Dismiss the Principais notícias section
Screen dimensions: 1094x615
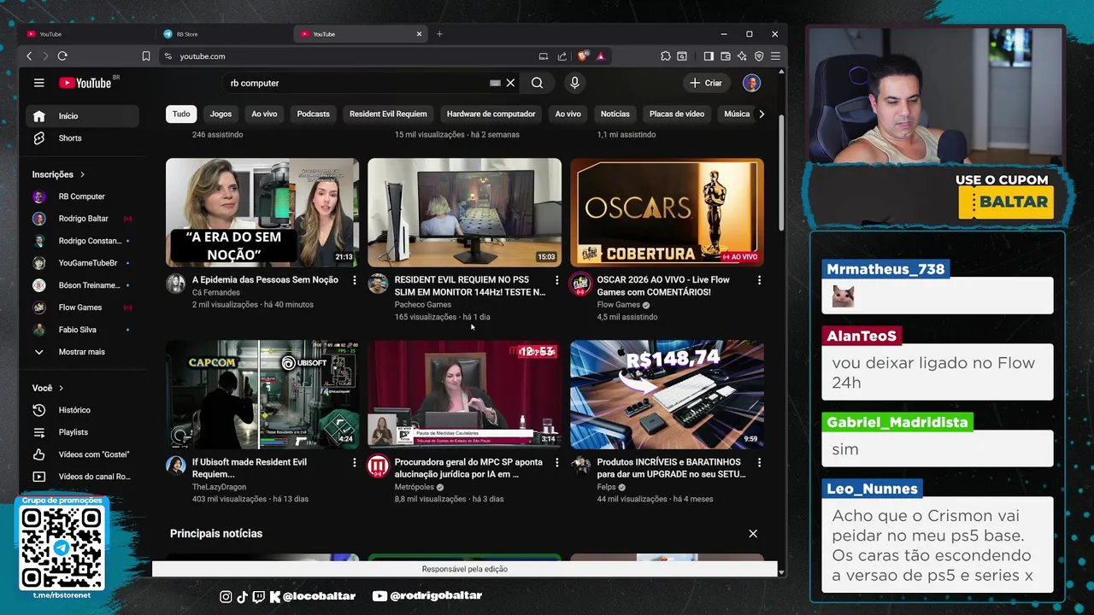[x=753, y=533]
